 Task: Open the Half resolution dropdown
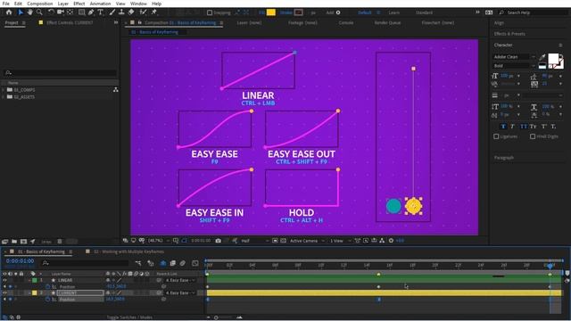click(255, 241)
